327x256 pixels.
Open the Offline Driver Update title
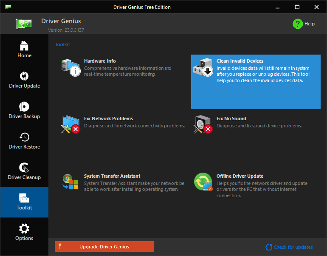coord(240,176)
